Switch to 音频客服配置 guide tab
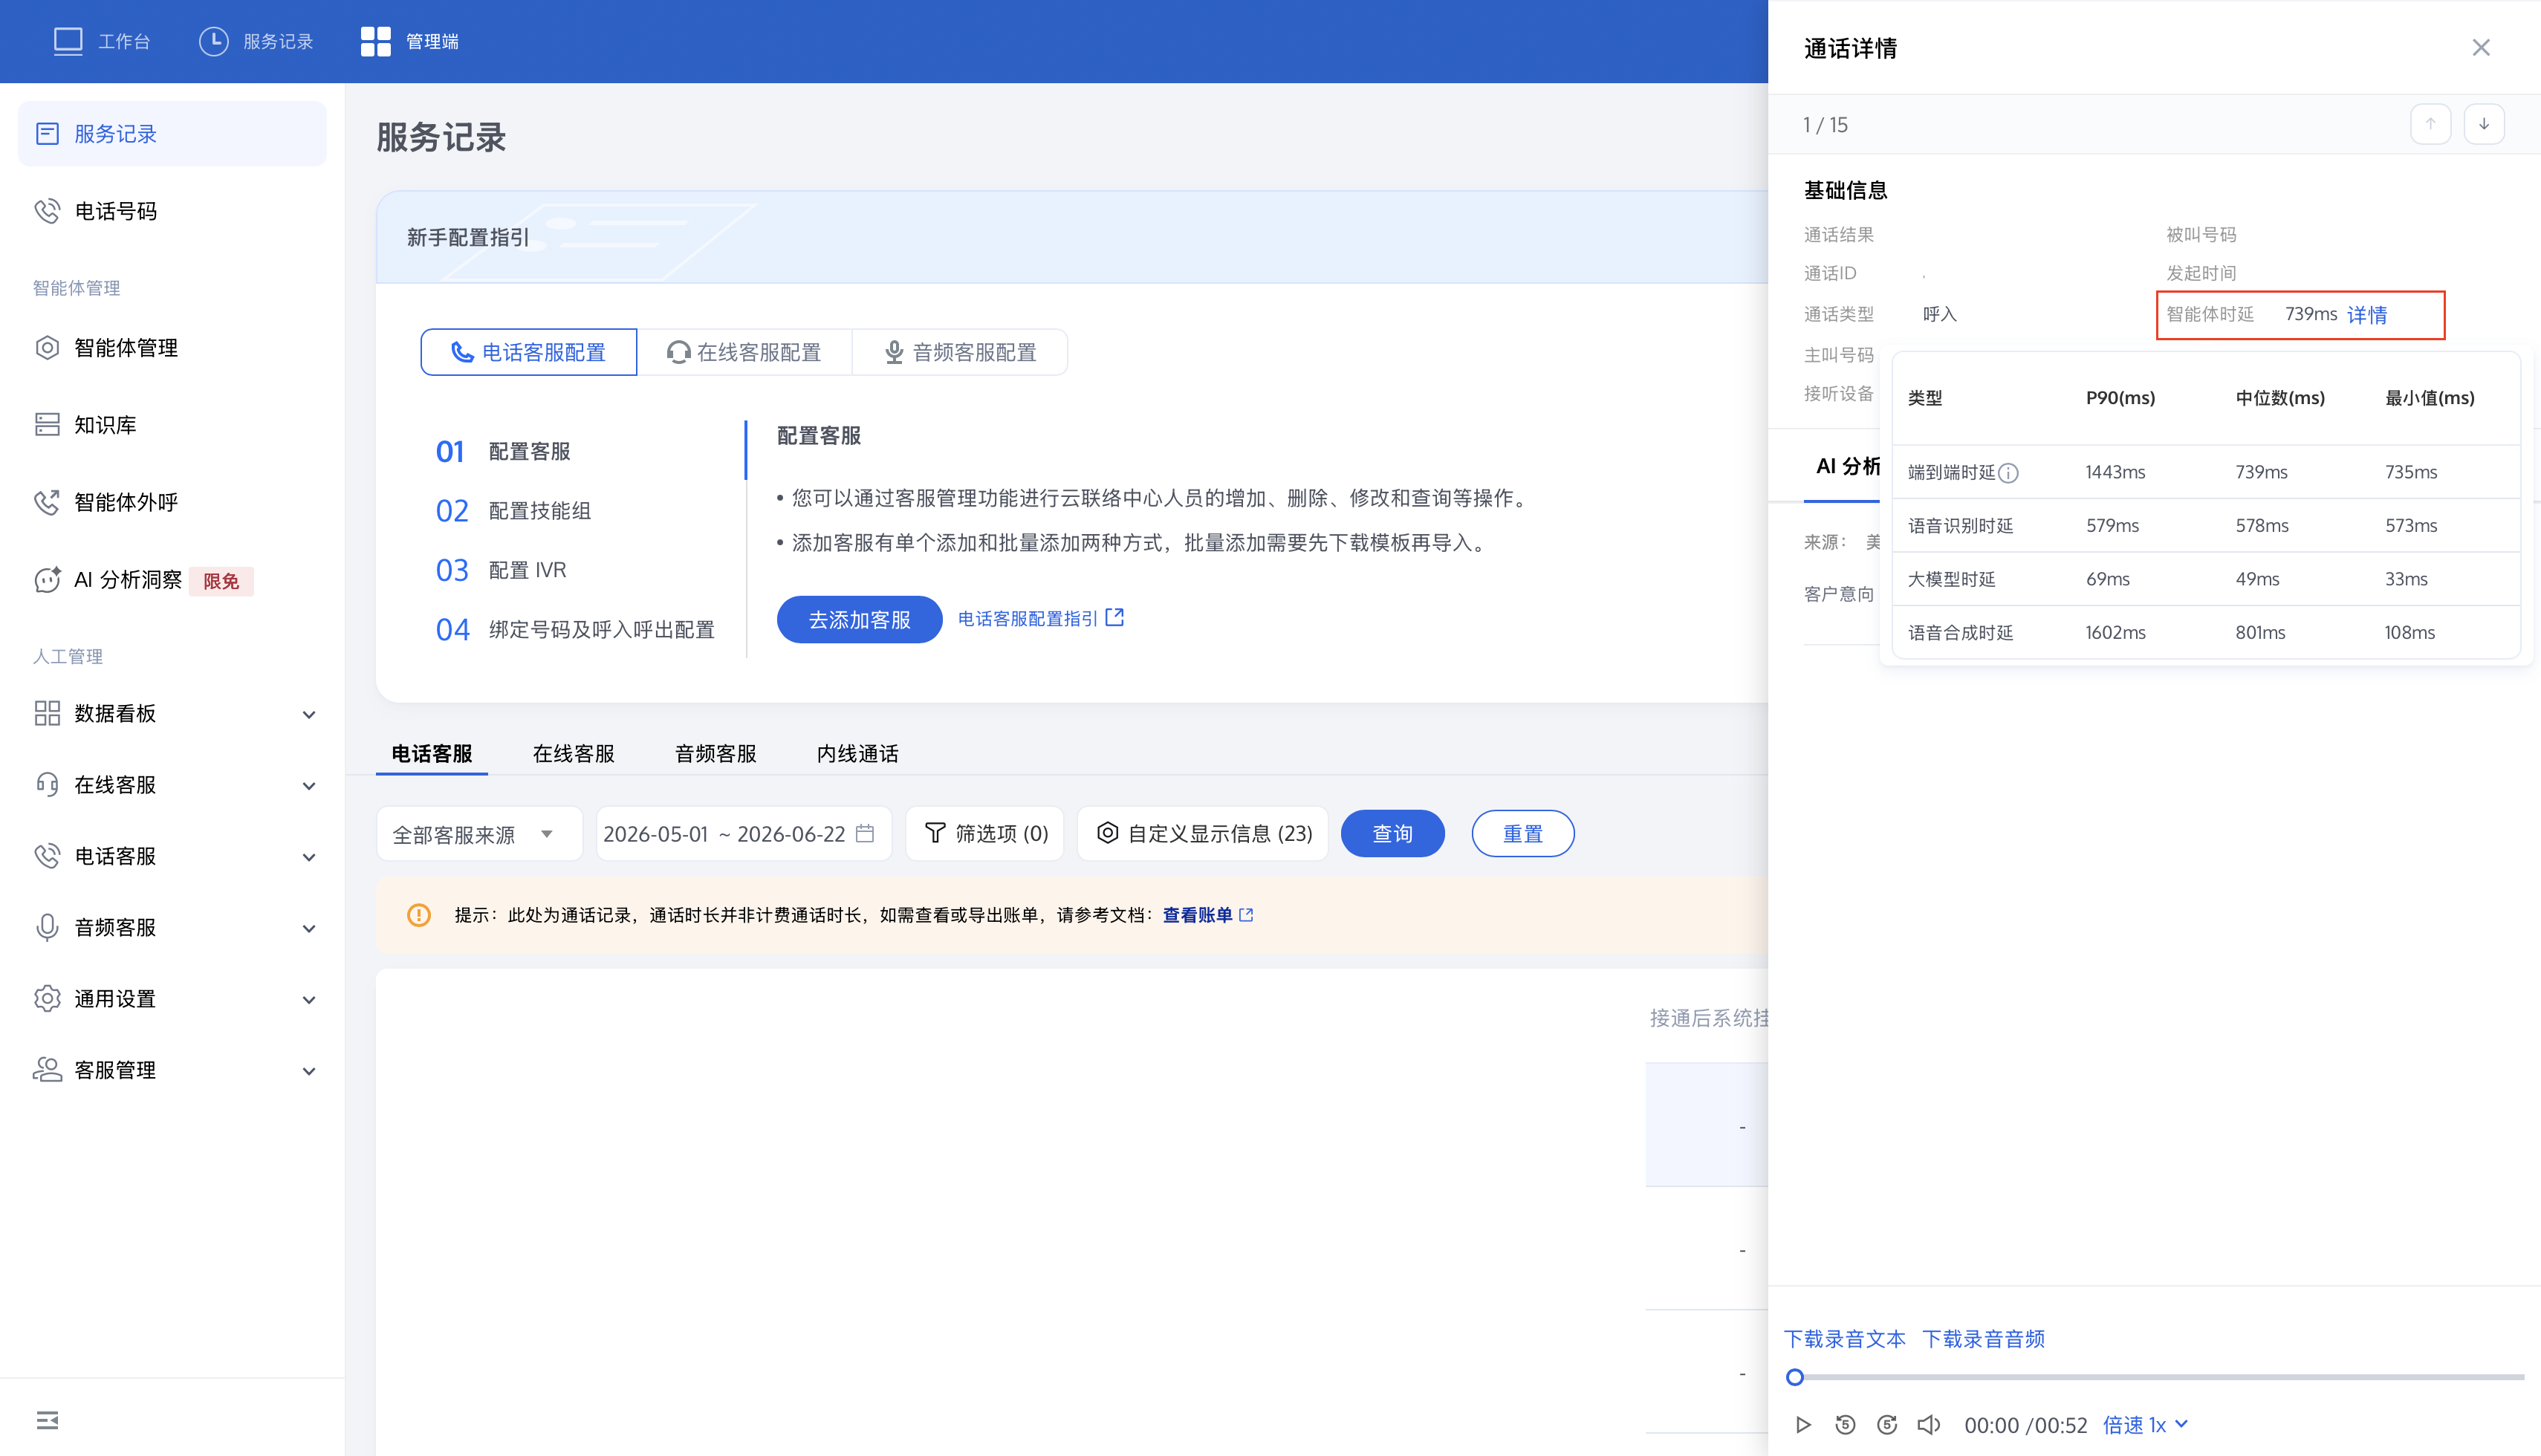The height and width of the screenshot is (1456, 2541). [960, 352]
